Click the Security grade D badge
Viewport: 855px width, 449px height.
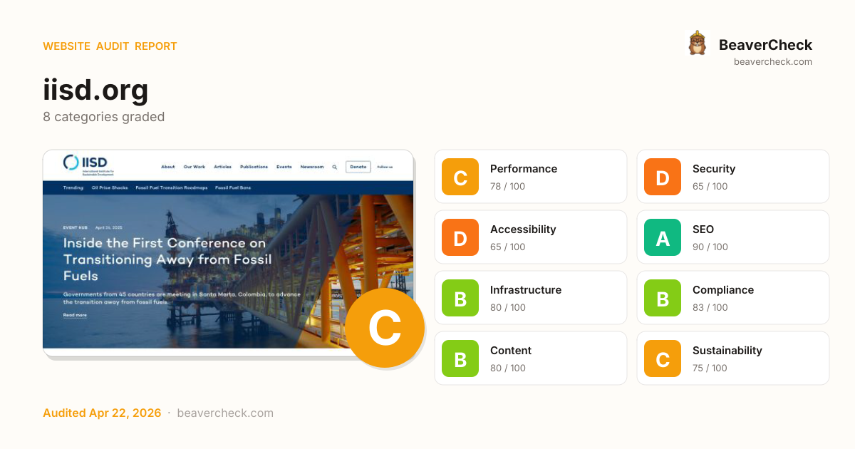[663, 177]
